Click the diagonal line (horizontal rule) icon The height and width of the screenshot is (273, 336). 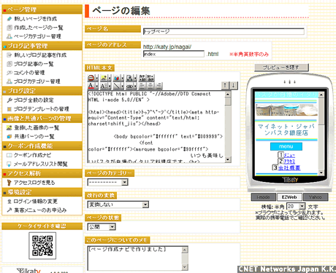tap(117, 86)
